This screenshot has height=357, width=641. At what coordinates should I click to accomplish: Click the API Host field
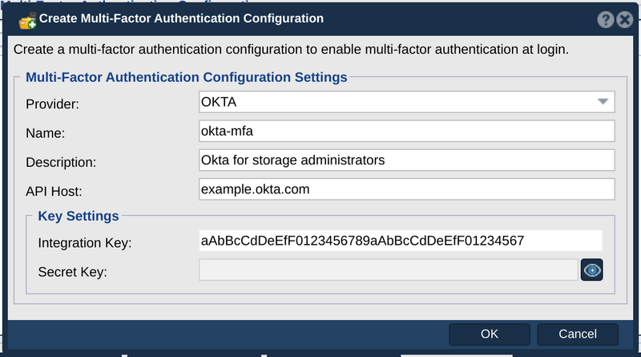coord(407,189)
